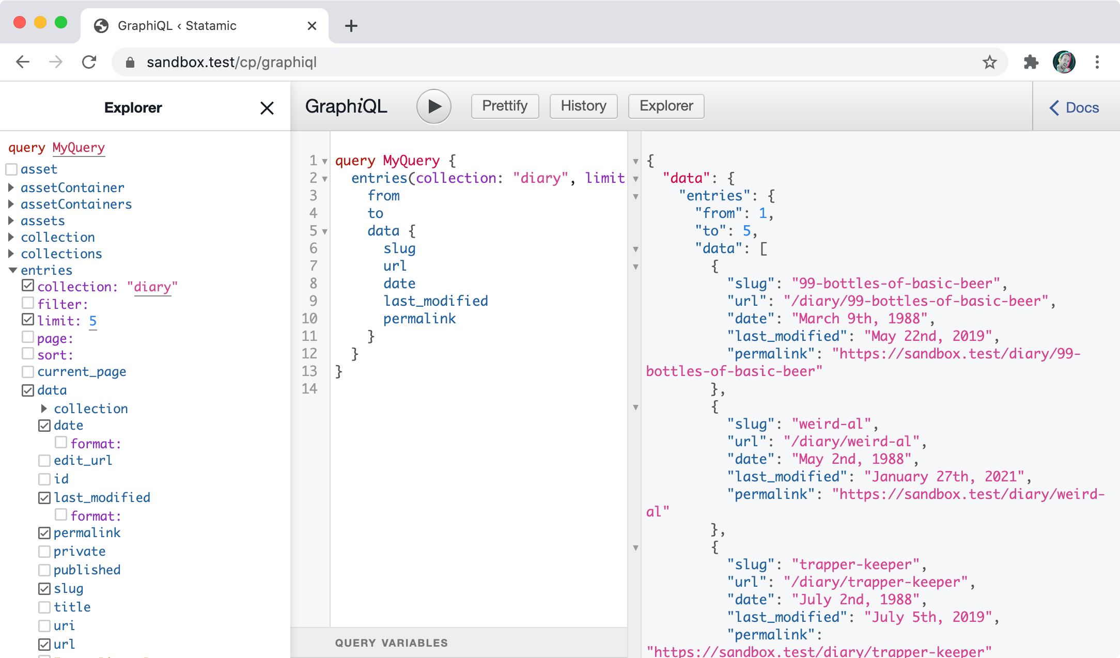The image size is (1120, 658).
Task: Go back in browser history
Action: coord(23,62)
